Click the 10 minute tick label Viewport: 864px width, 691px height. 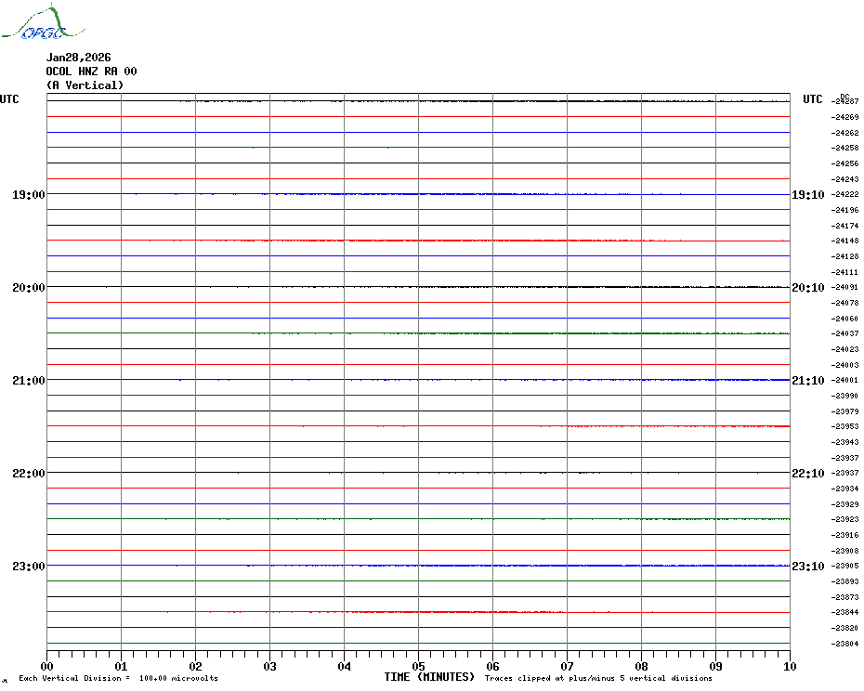coord(789,666)
